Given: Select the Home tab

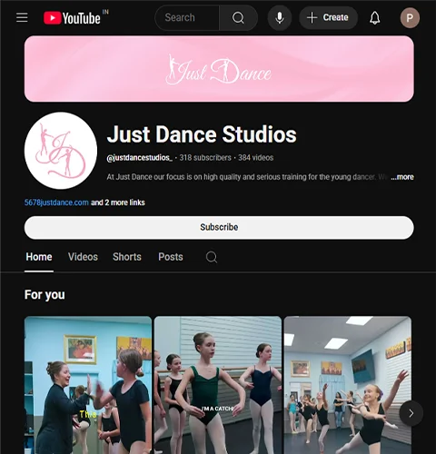Looking at the screenshot, I should [x=39, y=257].
